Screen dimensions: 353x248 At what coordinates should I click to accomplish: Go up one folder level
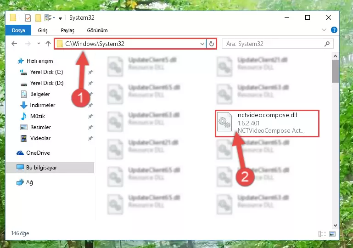click(48, 44)
